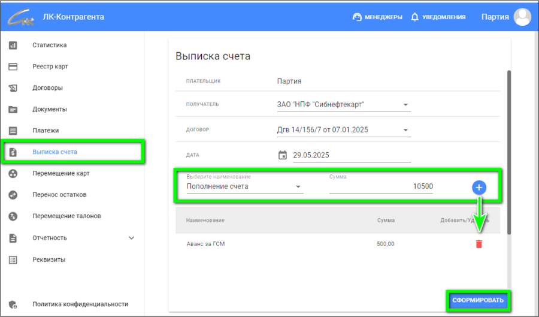This screenshot has height=317, width=539.
Task: Open the calendar date picker icon
Action: point(283,155)
